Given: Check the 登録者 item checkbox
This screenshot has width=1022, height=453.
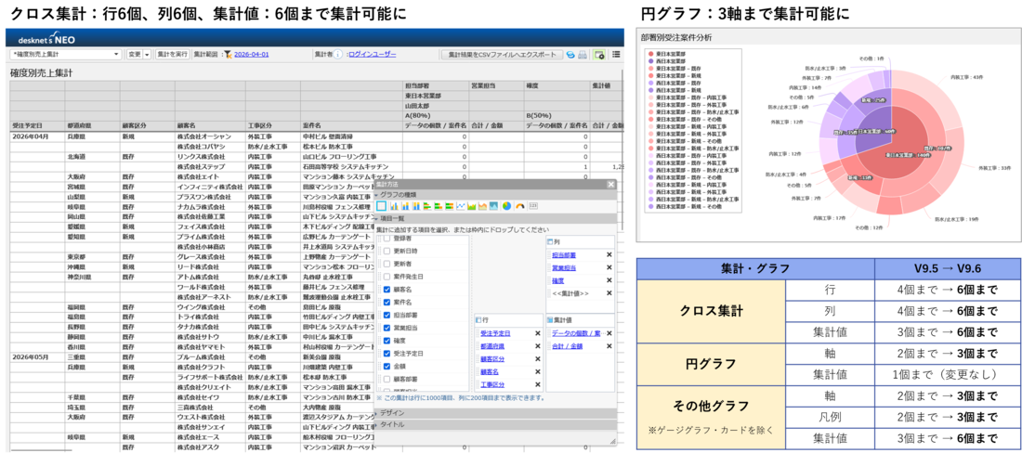Looking at the screenshot, I should 387,239.
